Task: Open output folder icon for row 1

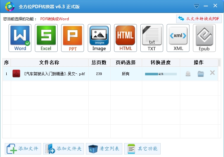Action: [x=201, y=74]
